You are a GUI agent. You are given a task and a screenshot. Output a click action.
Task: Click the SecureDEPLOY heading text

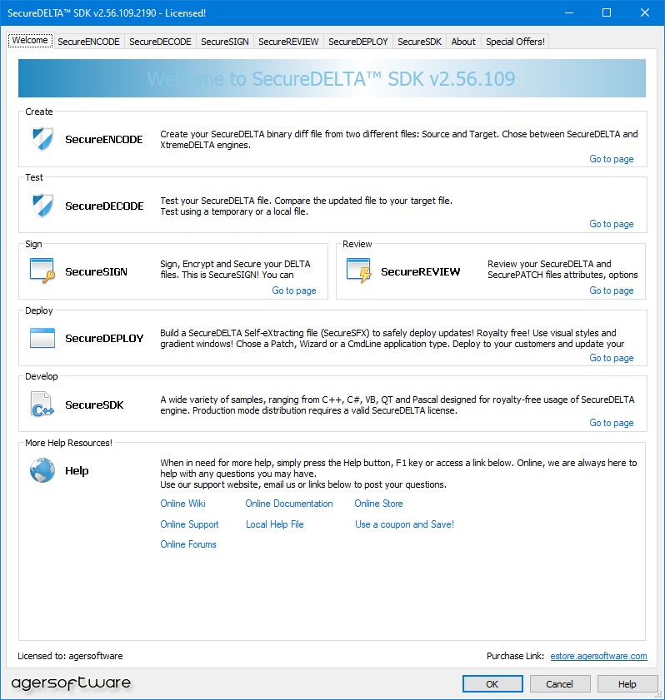[x=104, y=338]
